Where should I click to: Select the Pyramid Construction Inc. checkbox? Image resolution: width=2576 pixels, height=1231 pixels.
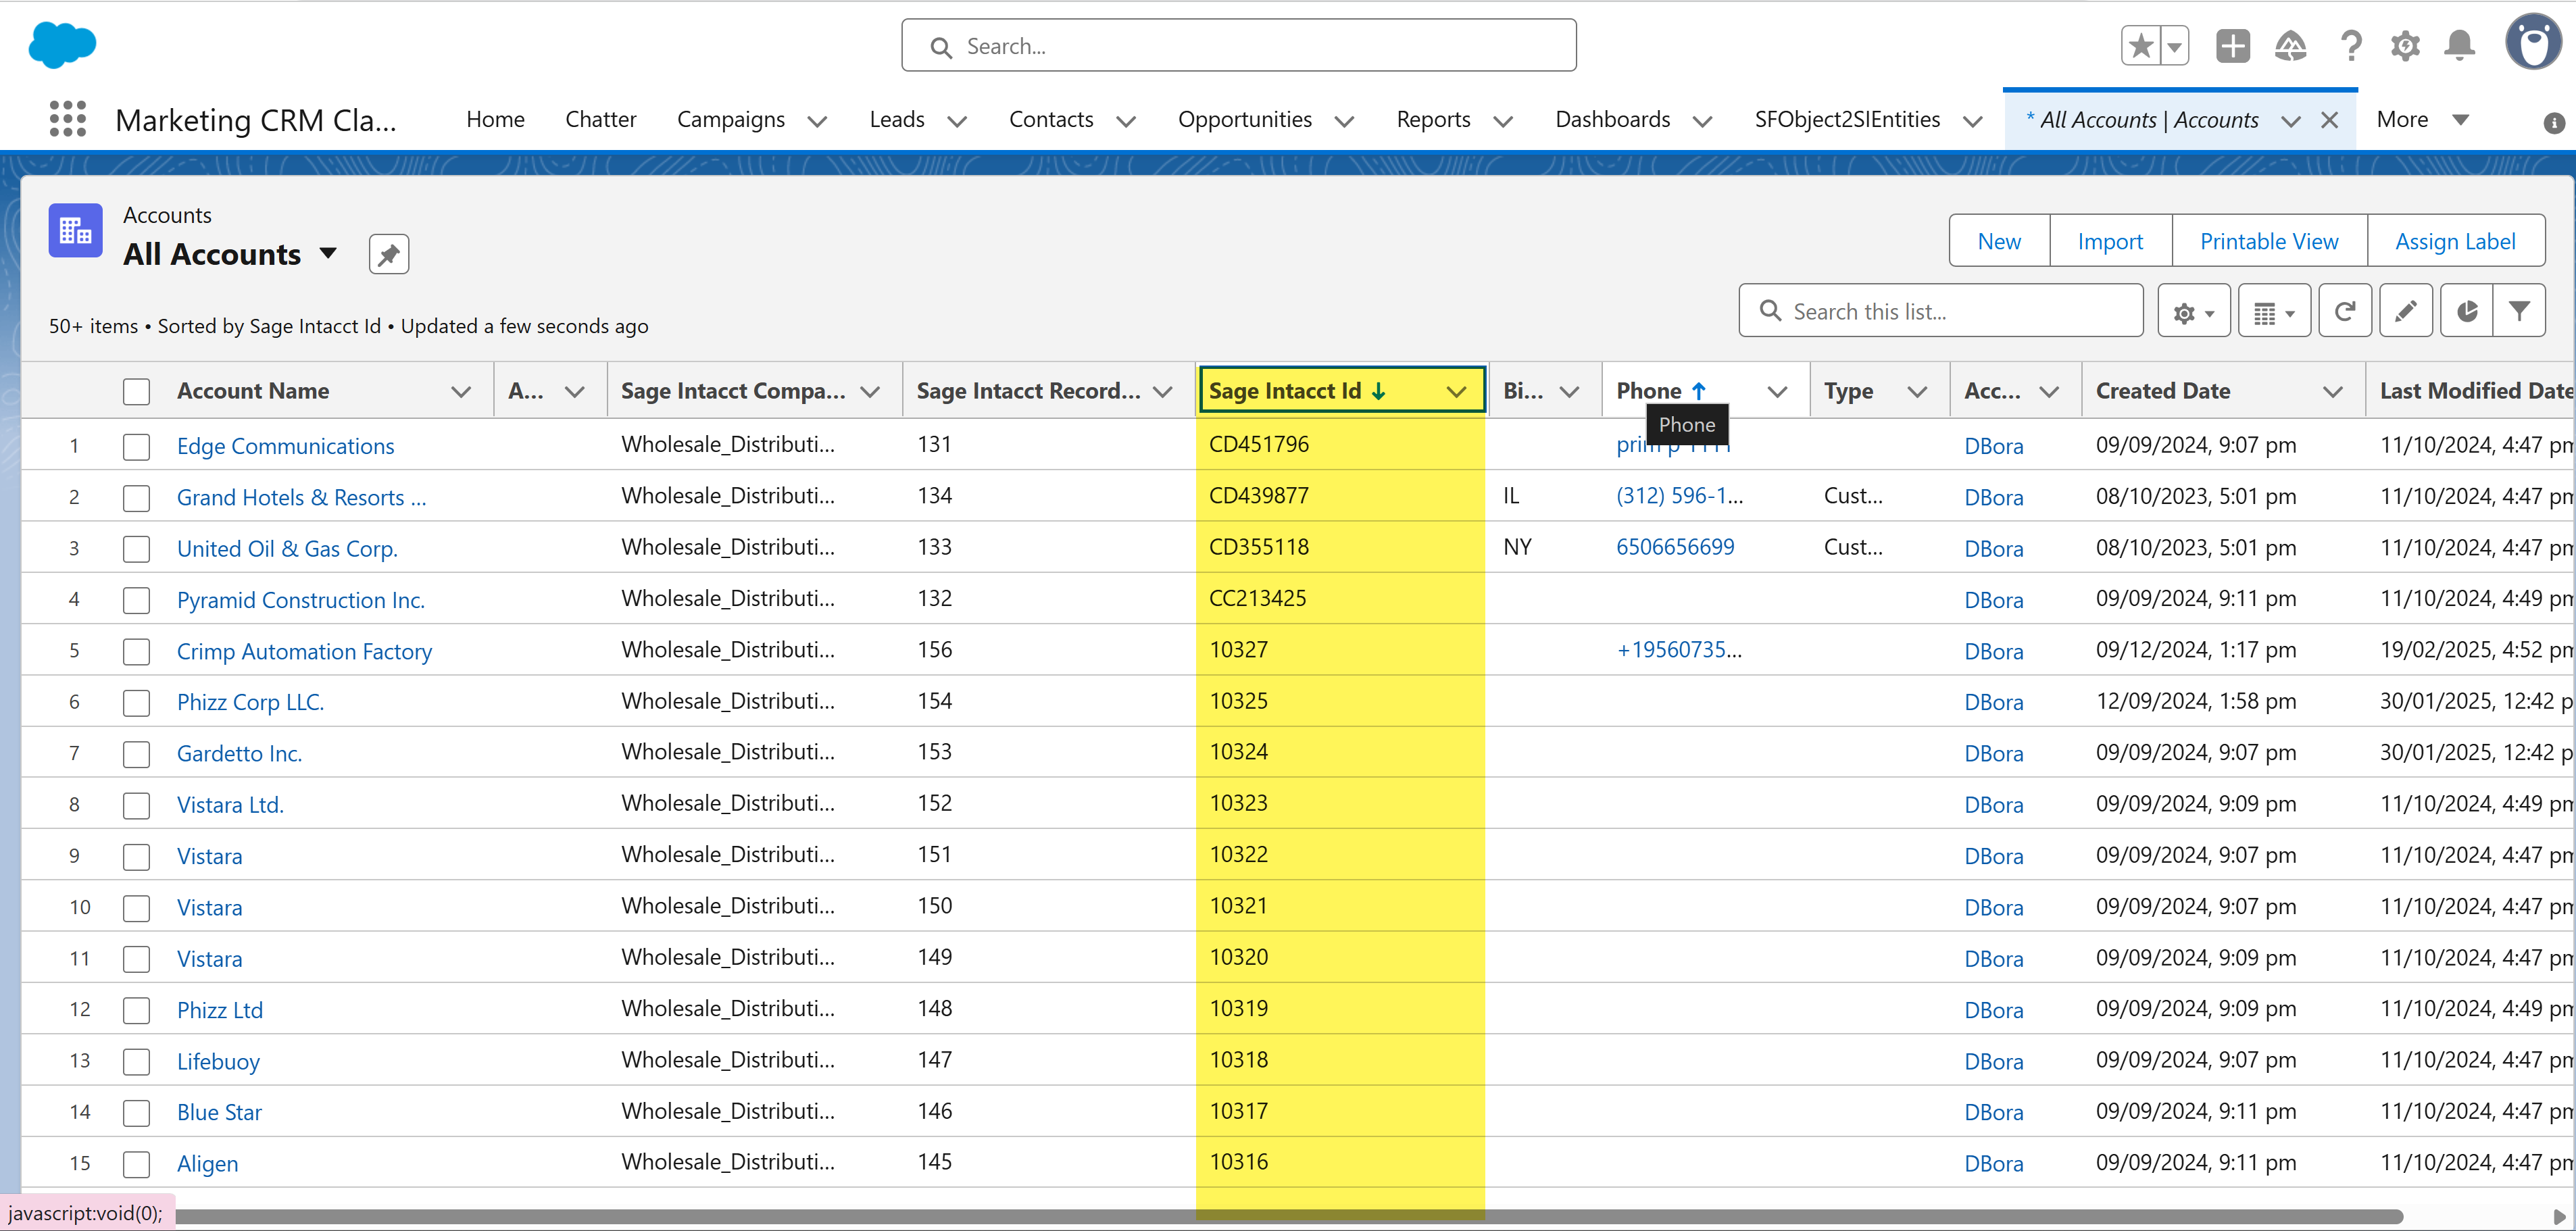tap(136, 600)
